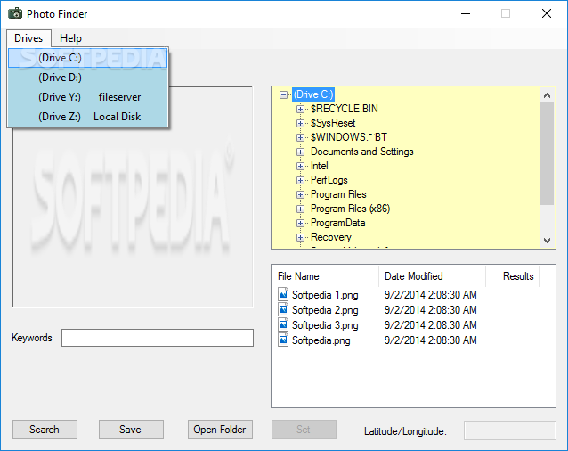Open the Drives menu

28,38
